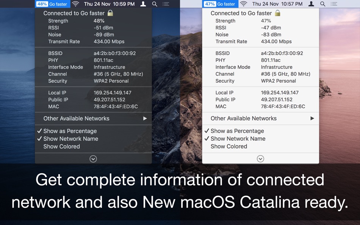
Task: Open the Wi-Fi icon in dark menu bar
Action: tap(75, 4)
